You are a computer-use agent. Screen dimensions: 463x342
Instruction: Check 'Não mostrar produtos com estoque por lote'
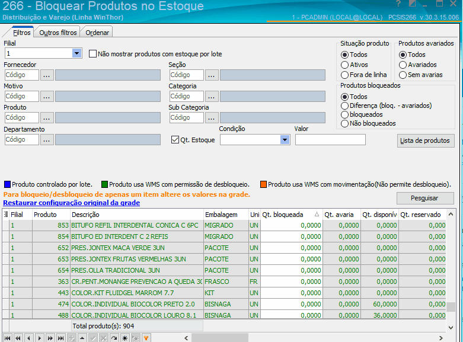pos(92,54)
